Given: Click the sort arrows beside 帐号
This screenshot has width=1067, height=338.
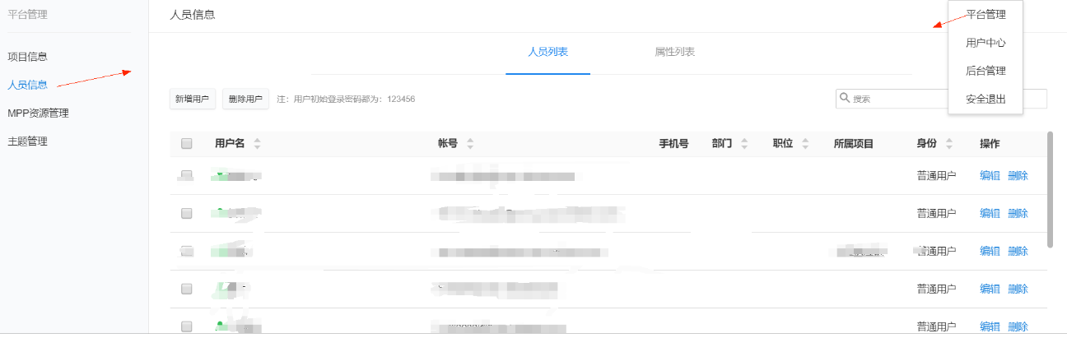Looking at the screenshot, I should [470, 144].
